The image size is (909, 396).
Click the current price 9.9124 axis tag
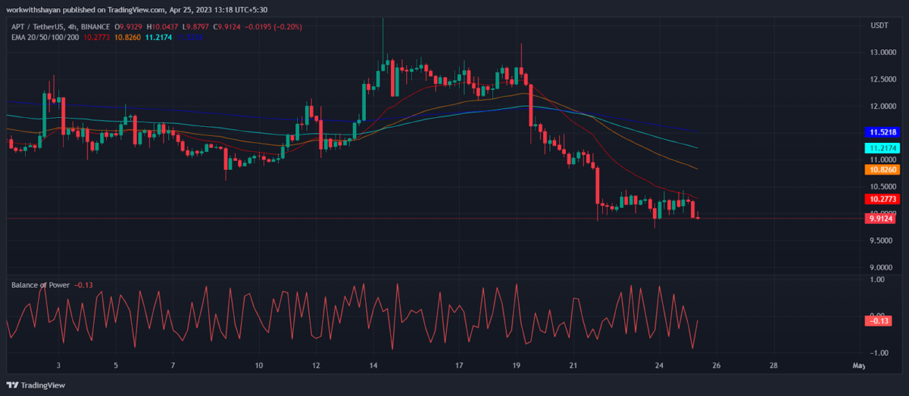click(x=882, y=218)
